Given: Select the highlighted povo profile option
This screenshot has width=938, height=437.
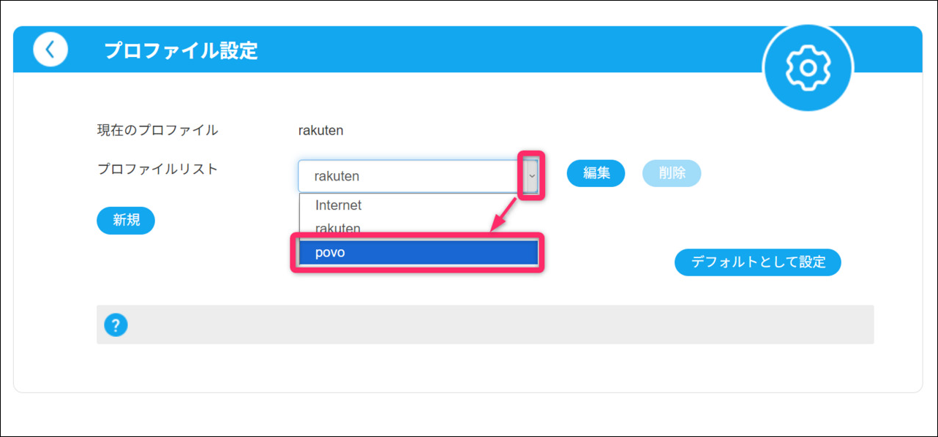Looking at the screenshot, I should 418,253.
